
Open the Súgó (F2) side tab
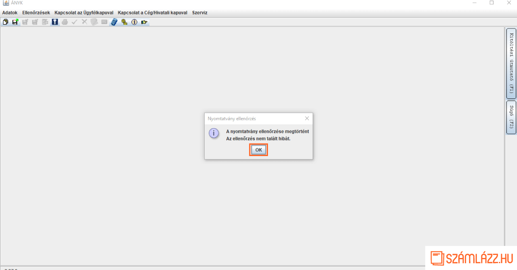511,117
